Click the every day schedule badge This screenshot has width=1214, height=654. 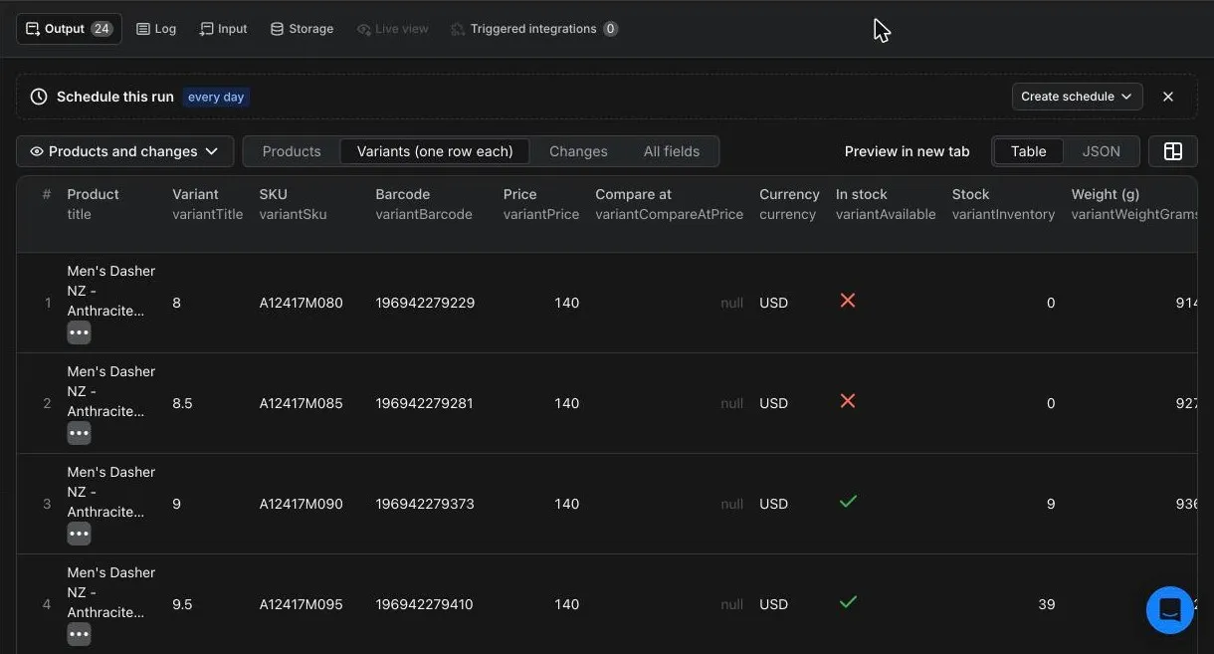pyautogui.click(x=216, y=97)
